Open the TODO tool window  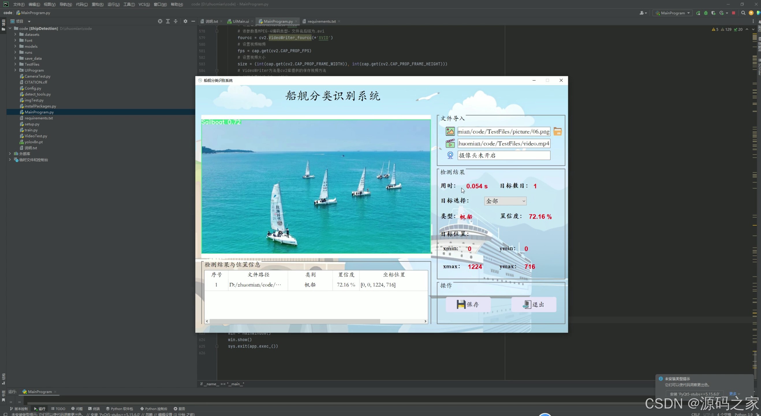[58, 408]
